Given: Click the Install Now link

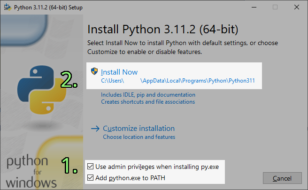Looking at the screenshot, I should coord(119,72).
